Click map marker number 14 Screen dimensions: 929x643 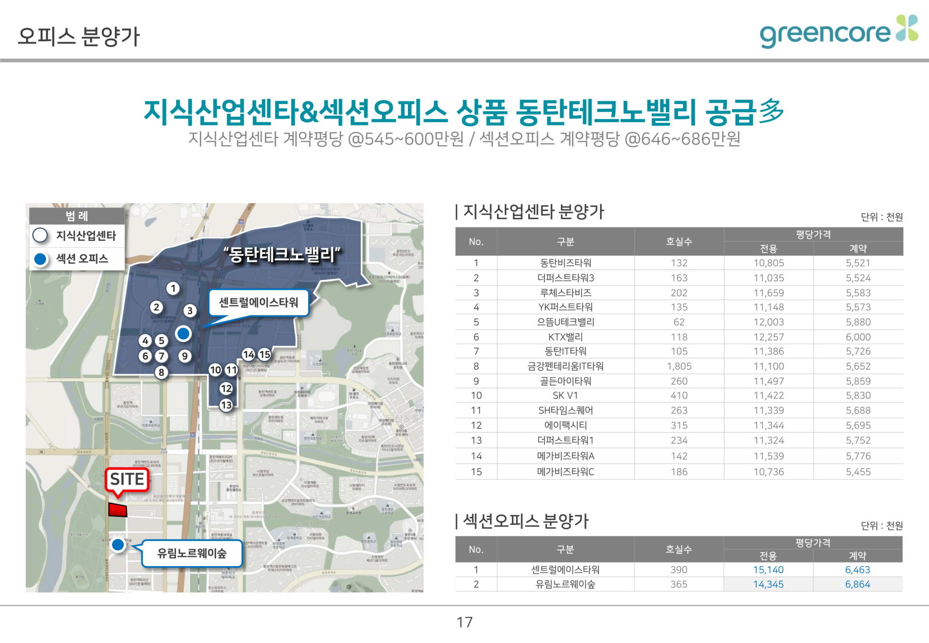(249, 355)
